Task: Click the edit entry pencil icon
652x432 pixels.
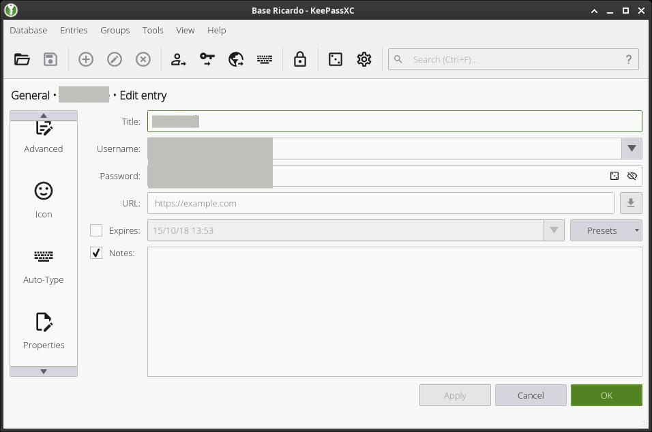Action: (115, 59)
